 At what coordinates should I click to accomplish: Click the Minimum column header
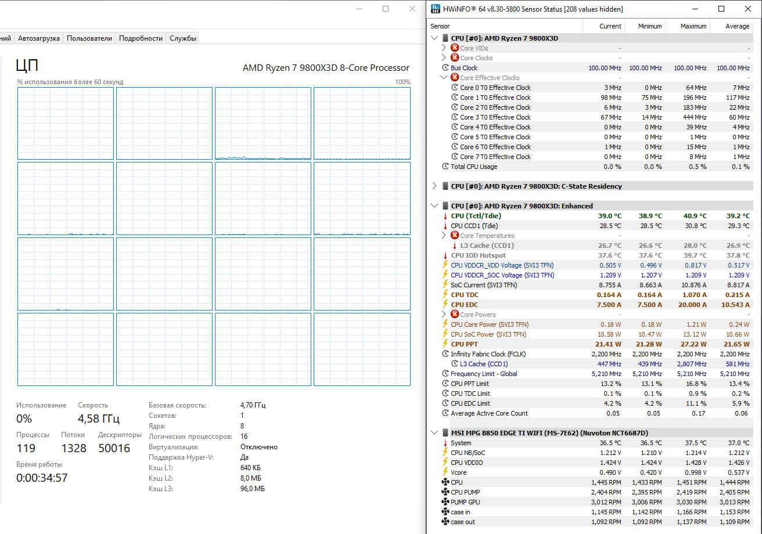point(644,26)
